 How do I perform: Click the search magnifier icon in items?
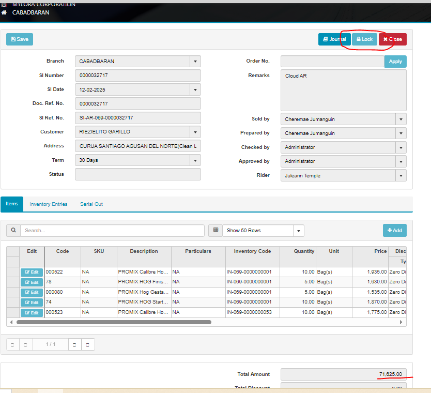click(x=13, y=231)
